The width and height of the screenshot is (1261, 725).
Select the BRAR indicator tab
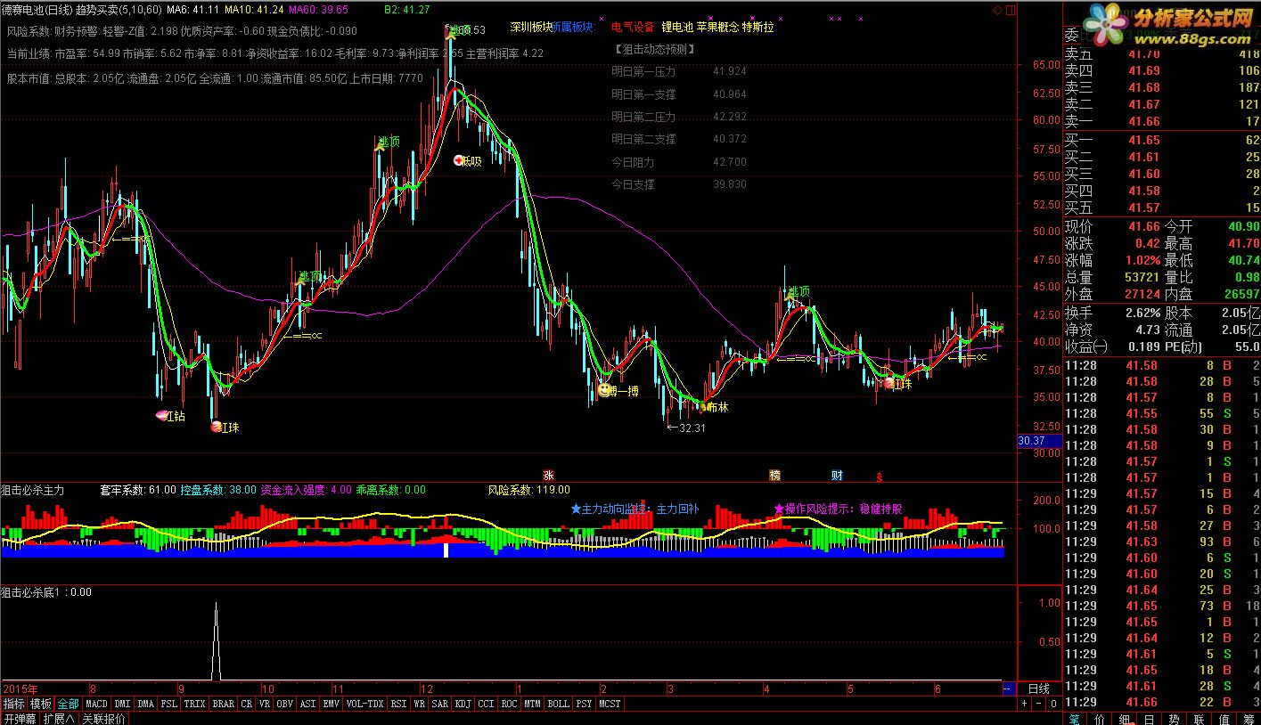click(224, 704)
